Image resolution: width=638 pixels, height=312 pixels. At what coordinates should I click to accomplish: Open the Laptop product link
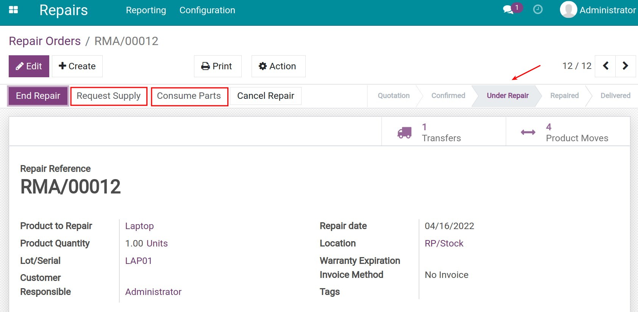pos(139,226)
